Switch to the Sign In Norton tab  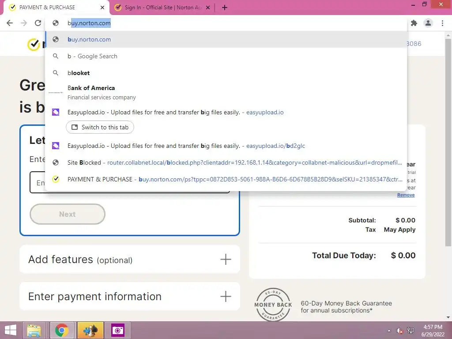coord(162,8)
